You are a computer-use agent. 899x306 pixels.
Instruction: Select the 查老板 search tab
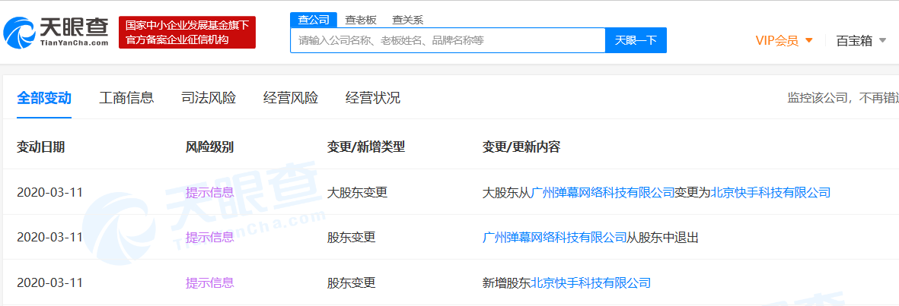click(361, 20)
